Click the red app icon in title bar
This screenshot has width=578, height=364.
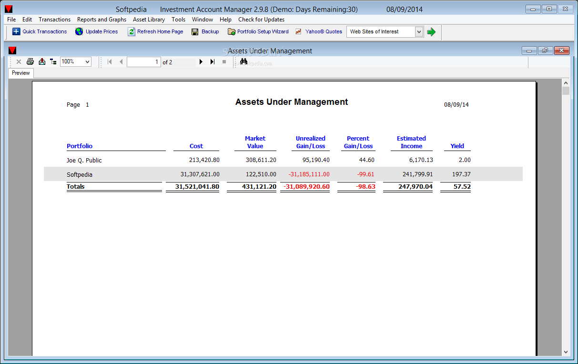click(9, 9)
